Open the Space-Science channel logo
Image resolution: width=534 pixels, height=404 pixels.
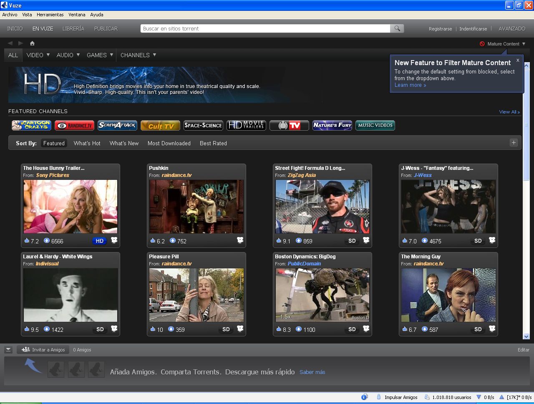(203, 125)
